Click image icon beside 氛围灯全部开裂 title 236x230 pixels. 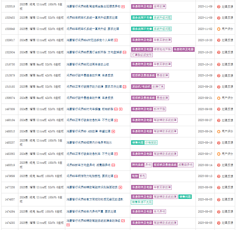(x=124, y=52)
